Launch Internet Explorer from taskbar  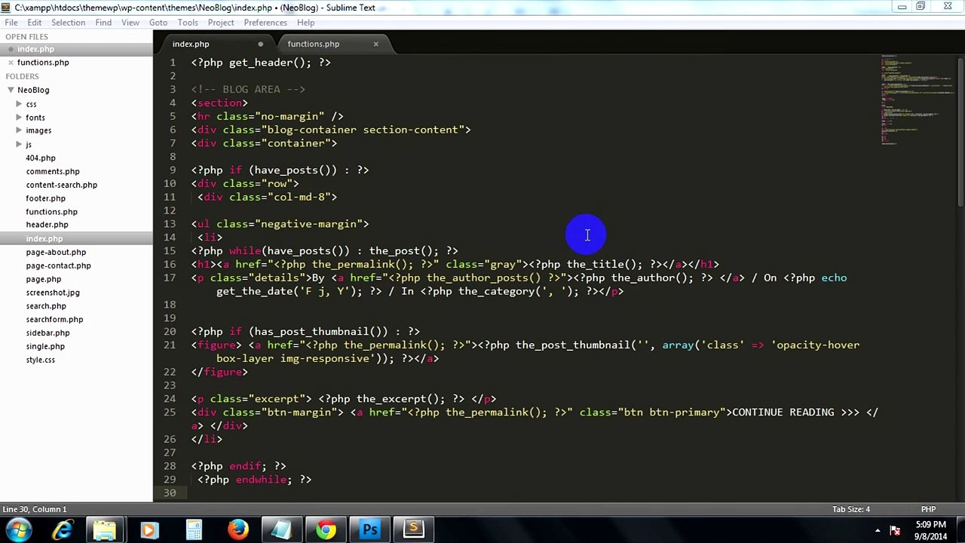tap(62, 530)
